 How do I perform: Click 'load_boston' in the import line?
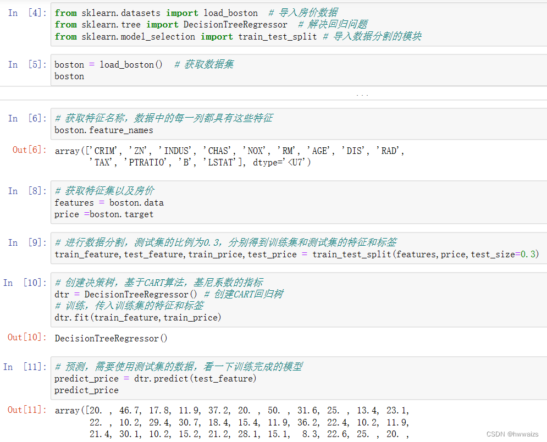pyautogui.click(x=230, y=13)
